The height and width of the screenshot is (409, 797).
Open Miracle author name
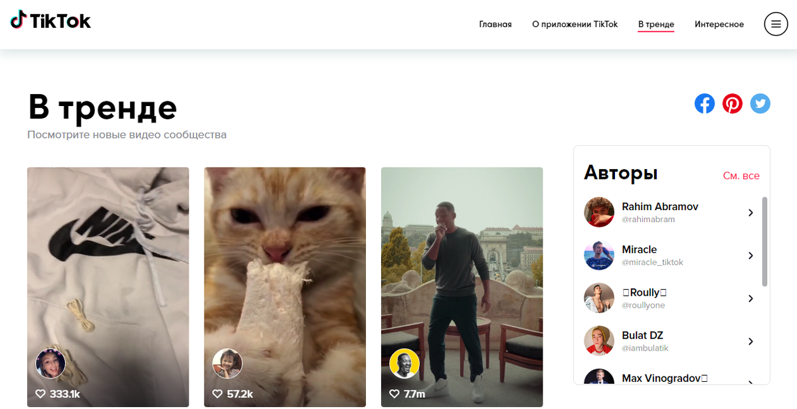coord(640,250)
